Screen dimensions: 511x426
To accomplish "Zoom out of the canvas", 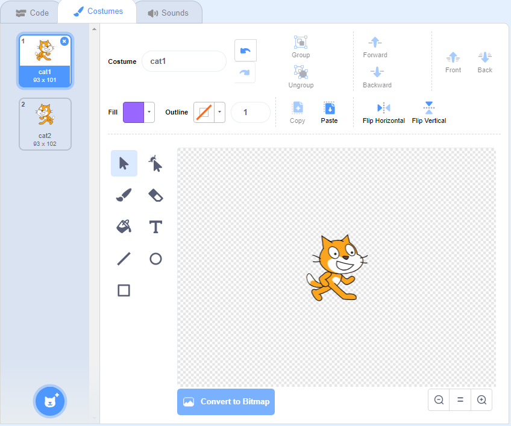I will 439,399.
